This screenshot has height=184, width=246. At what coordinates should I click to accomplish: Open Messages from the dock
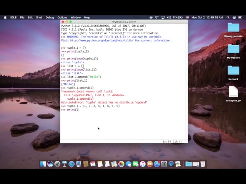coord(128,164)
